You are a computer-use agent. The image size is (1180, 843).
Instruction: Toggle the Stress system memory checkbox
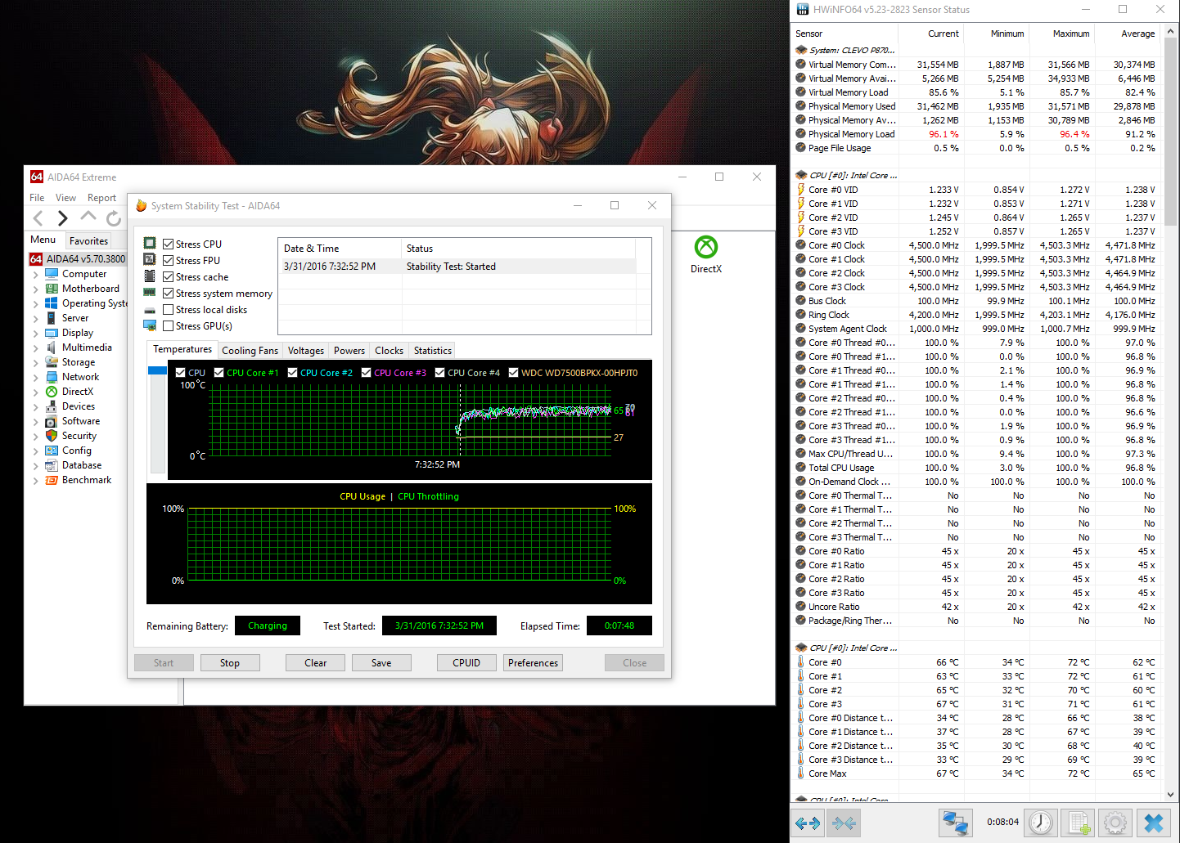coord(168,294)
